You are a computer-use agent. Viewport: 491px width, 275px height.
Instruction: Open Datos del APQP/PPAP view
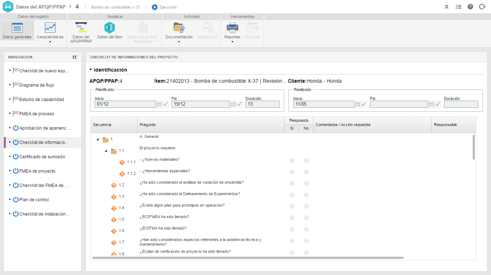(81, 33)
